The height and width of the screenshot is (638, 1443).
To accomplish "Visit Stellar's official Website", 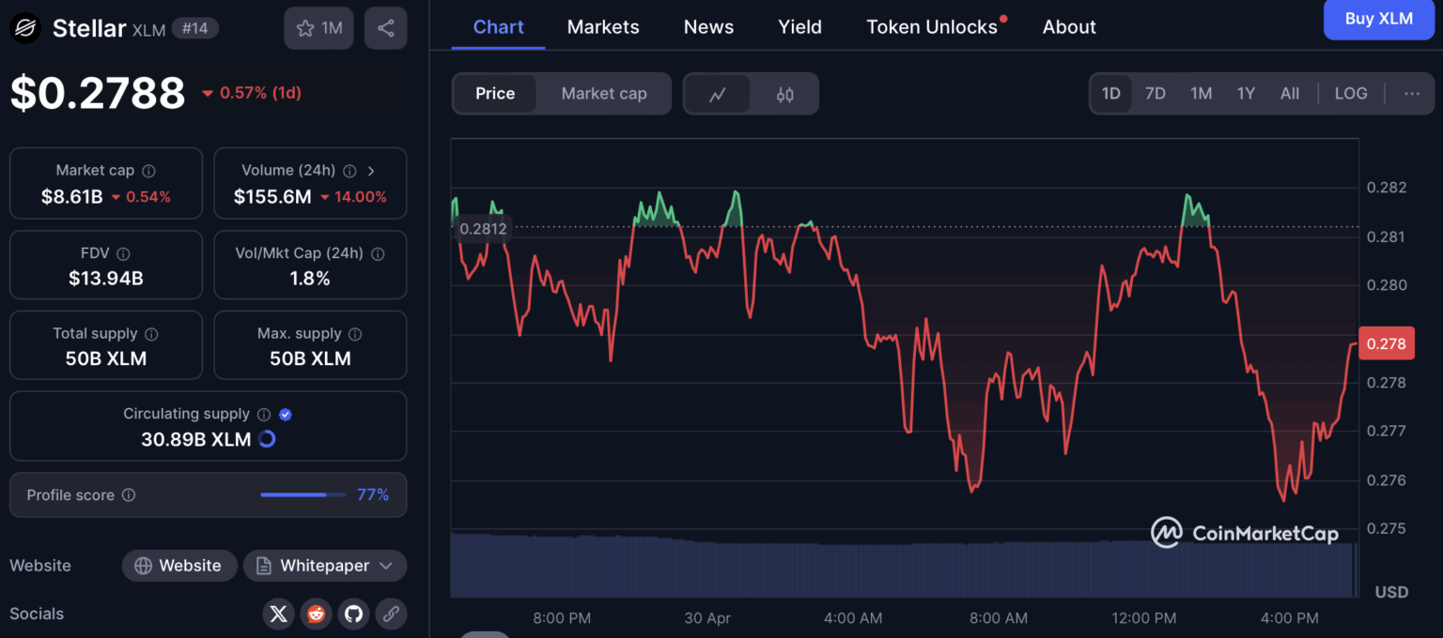I will tap(179, 565).
